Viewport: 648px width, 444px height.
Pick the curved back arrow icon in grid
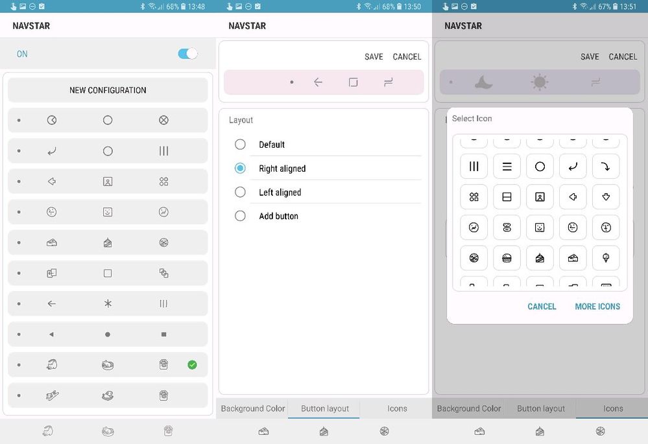[x=573, y=167]
